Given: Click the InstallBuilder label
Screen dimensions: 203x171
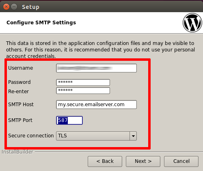Looking at the screenshot, I should pos(17,152).
